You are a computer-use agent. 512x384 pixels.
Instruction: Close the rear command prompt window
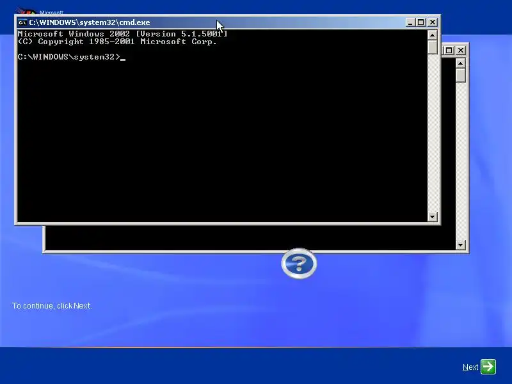point(460,51)
